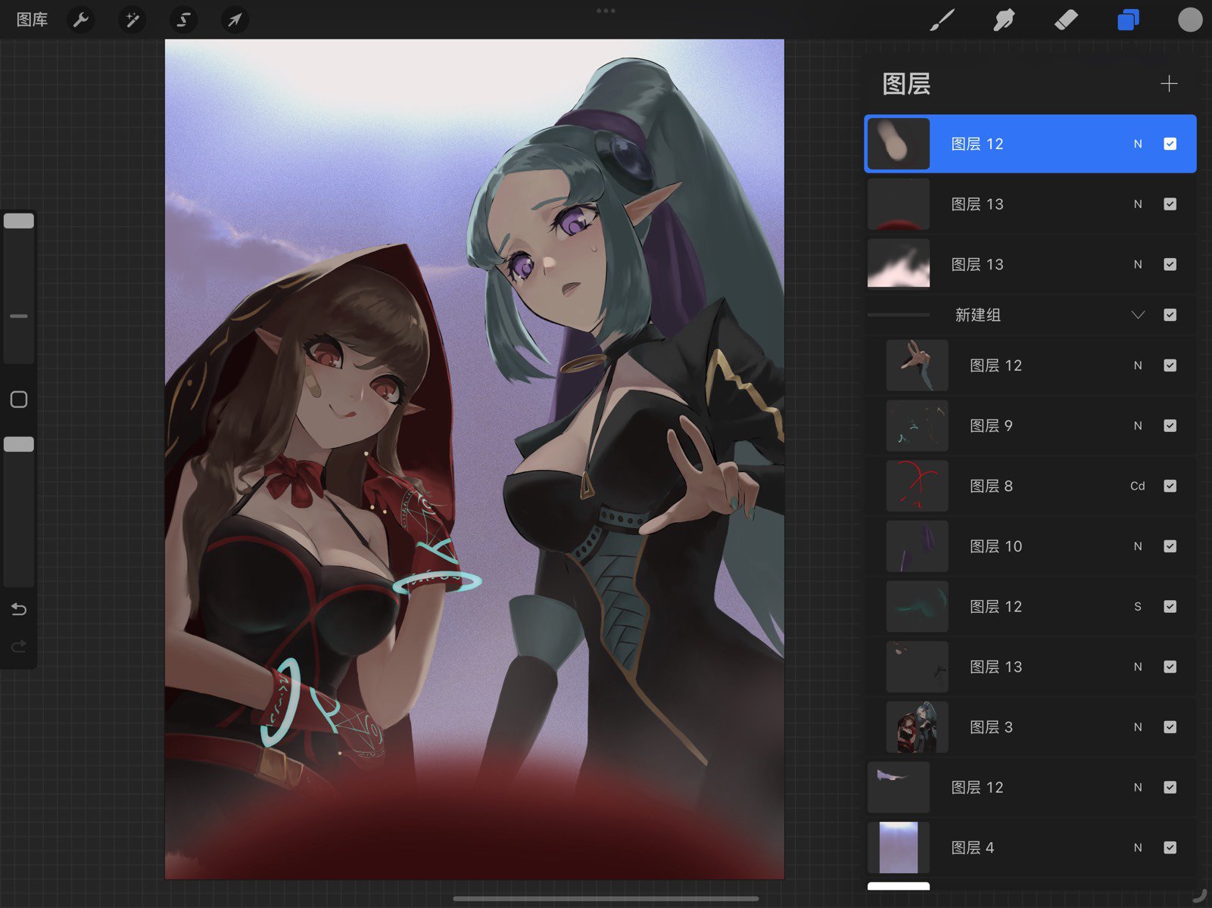This screenshot has height=908, width=1212.
Task: Select the 图层 8 layer name
Action: (x=991, y=486)
